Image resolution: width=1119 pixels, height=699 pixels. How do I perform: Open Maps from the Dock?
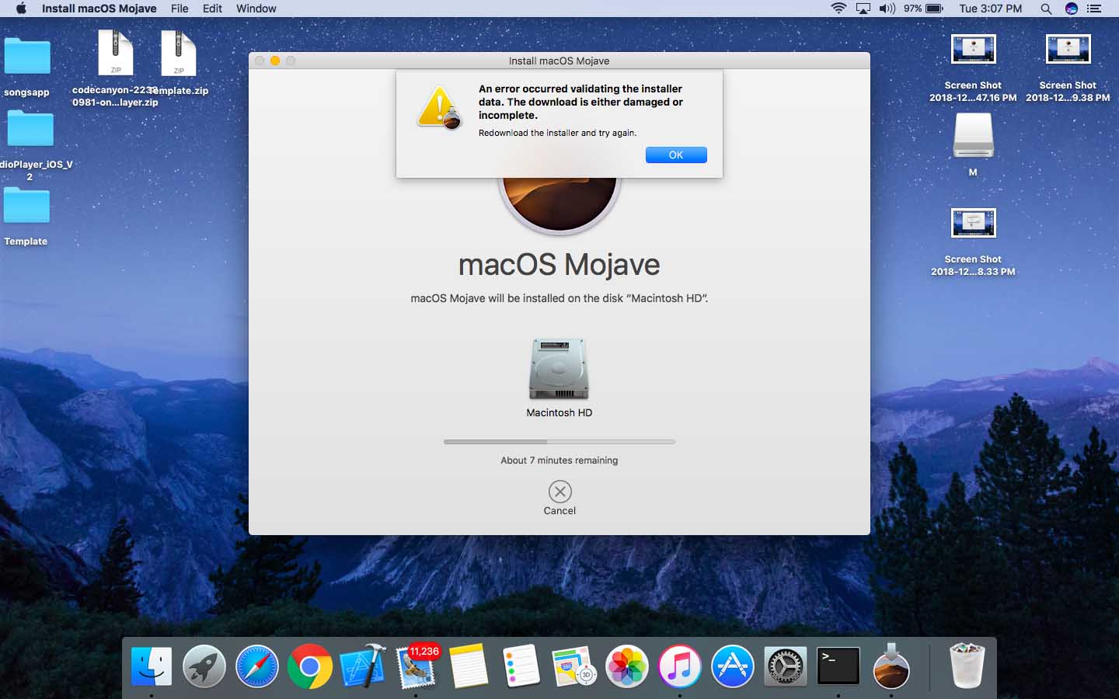(x=574, y=666)
